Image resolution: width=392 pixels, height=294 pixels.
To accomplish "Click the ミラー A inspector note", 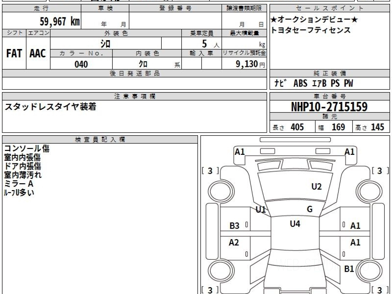I will 19,184.
